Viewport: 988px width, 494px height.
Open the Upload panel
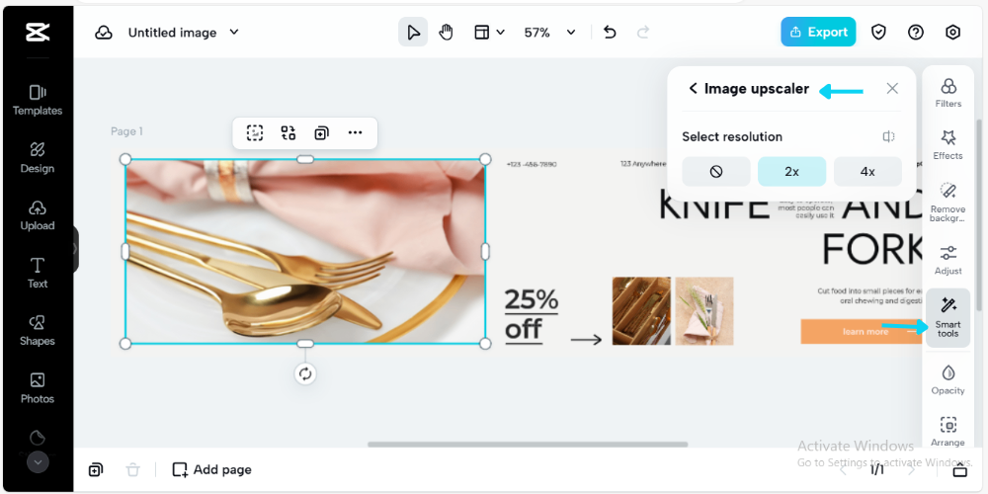pyautogui.click(x=38, y=215)
